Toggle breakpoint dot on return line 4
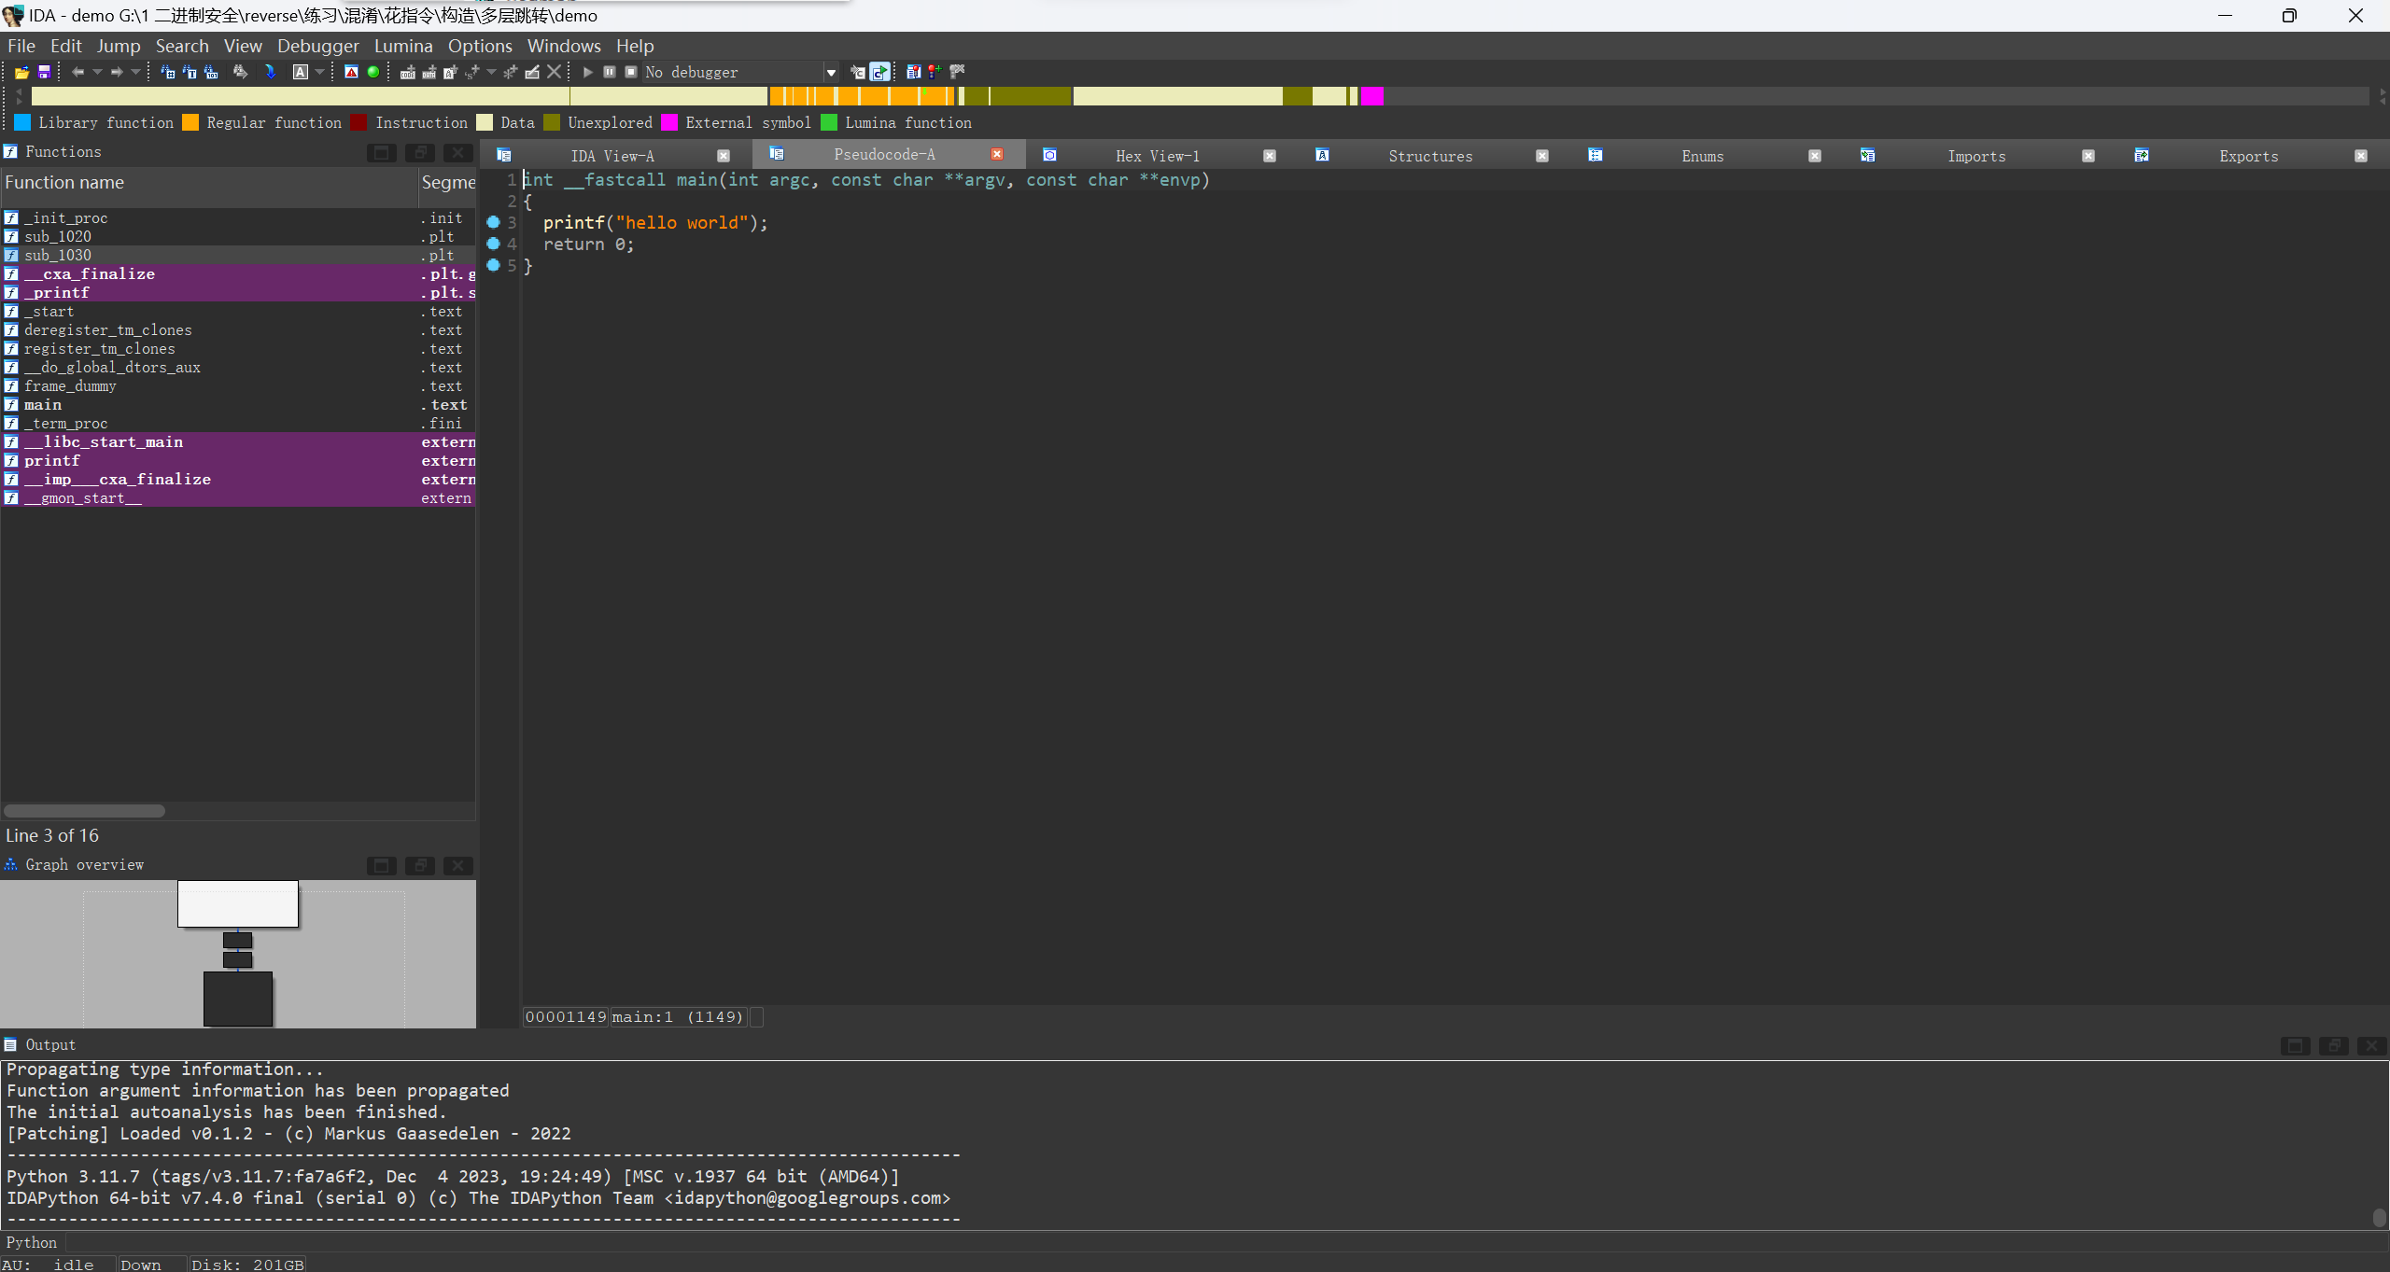This screenshot has height=1272, width=2390. point(494,244)
